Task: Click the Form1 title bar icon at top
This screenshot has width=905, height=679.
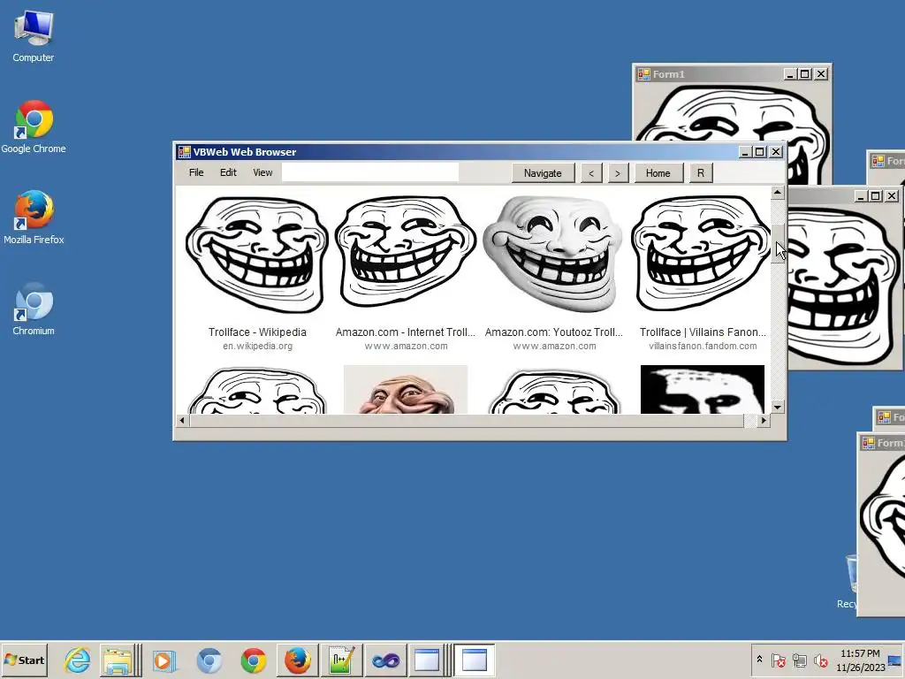Action: click(x=643, y=74)
